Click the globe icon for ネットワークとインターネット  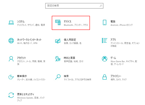[x=11, y=41]
